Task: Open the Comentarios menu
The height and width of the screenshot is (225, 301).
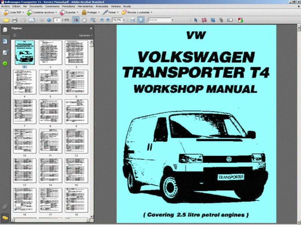Action: [x=52, y=6]
